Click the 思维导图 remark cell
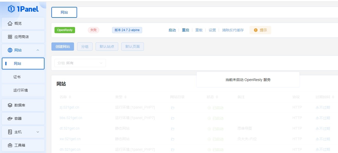The width and height of the screenshot is (338, 153). tap(245, 128)
